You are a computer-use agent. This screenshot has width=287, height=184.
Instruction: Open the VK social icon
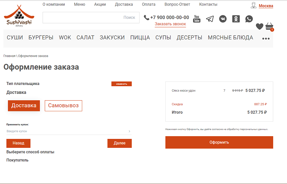(223, 19)
